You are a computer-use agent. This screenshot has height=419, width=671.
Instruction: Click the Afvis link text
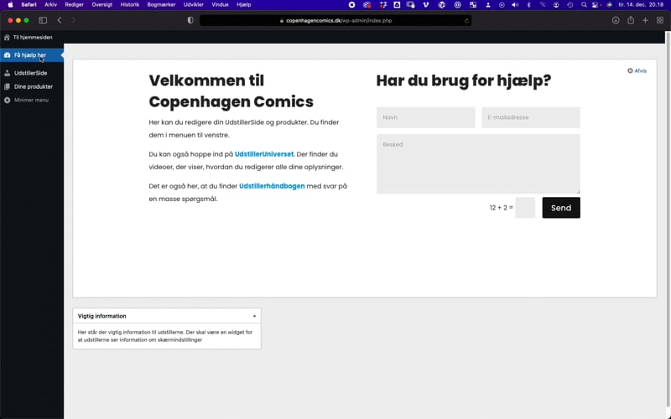pos(640,71)
